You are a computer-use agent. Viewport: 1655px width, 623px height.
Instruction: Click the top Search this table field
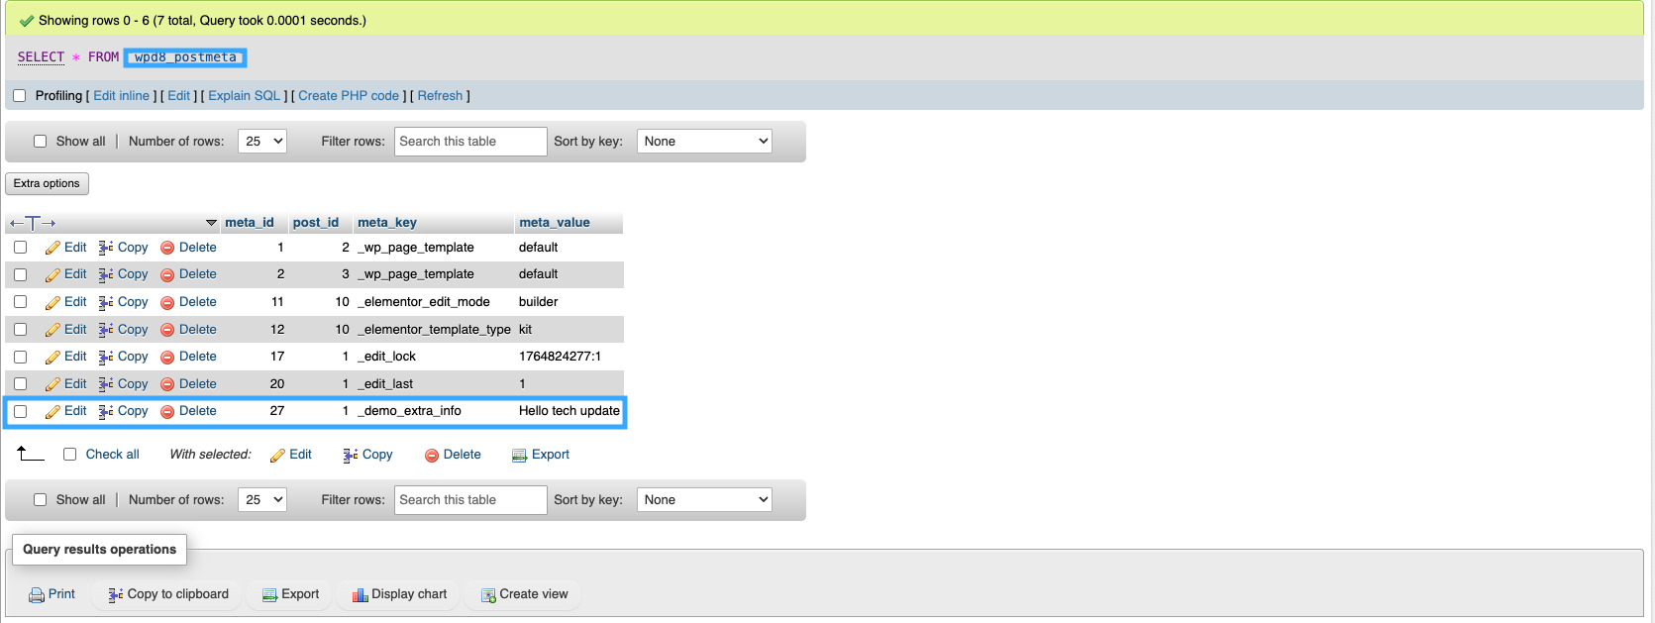[x=470, y=142]
